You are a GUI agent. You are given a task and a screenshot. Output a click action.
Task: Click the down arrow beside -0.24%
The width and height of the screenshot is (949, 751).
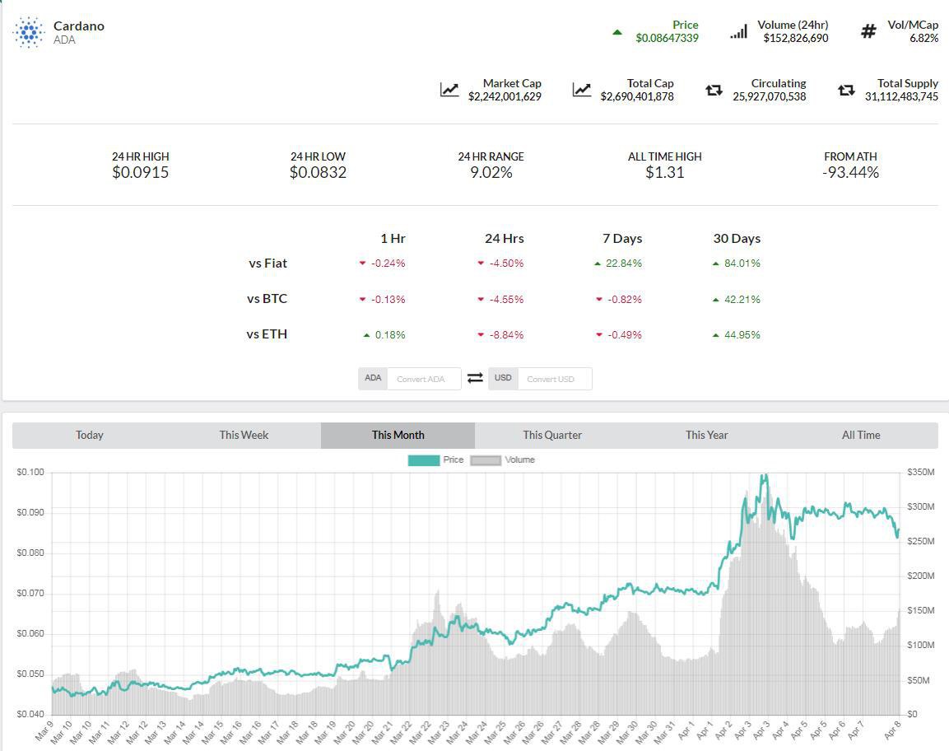pyautogui.click(x=362, y=264)
